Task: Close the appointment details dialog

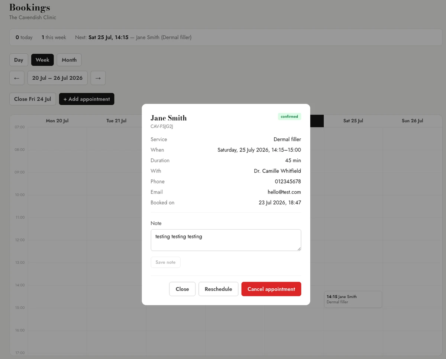Action: (182, 289)
